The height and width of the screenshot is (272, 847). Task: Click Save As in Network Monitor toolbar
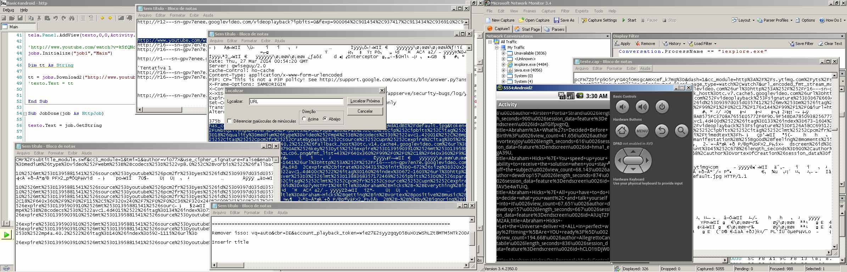pyautogui.click(x=564, y=20)
